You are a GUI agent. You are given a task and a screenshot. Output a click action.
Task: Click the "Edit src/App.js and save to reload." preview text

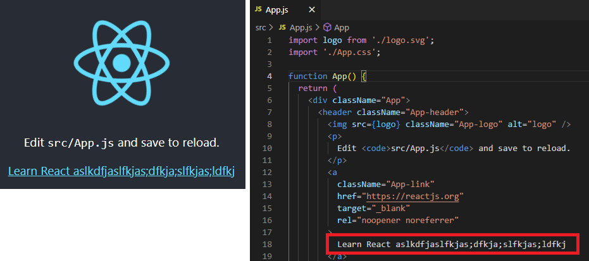tap(121, 143)
